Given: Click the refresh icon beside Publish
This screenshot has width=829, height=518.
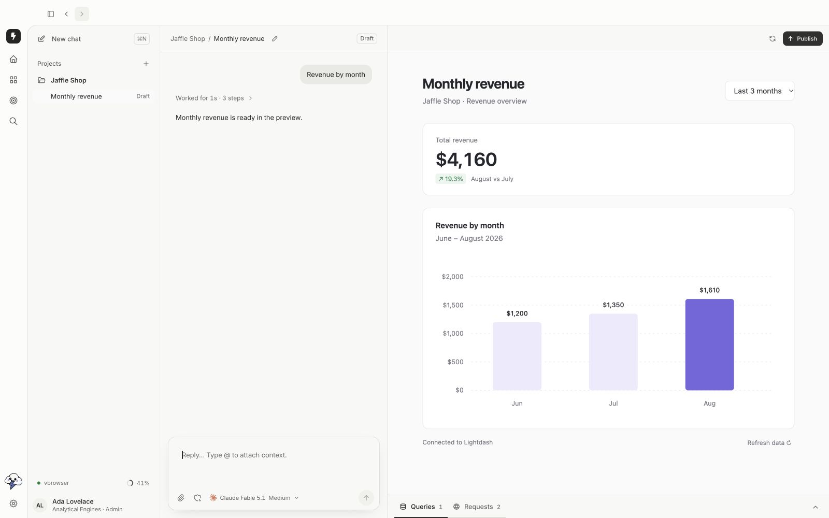Looking at the screenshot, I should [773, 39].
